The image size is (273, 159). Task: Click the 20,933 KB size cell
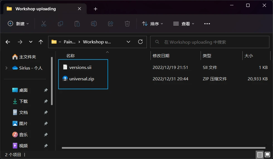click(x=257, y=79)
